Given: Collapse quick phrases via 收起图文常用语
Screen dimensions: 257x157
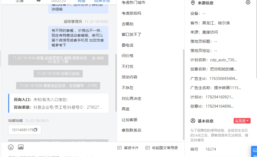Looking at the screenshot, I should point(162,148).
